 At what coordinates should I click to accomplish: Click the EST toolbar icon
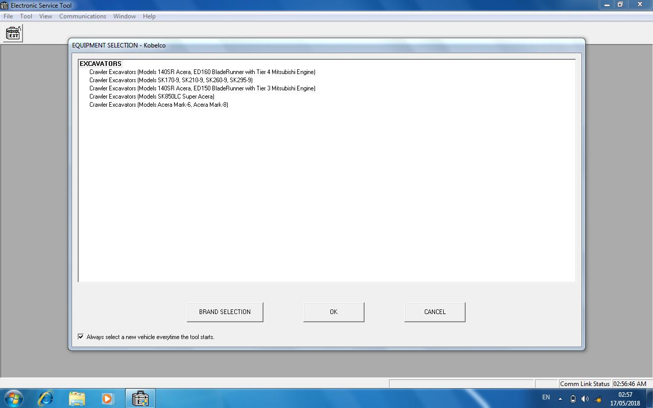(x=13, y=33)
